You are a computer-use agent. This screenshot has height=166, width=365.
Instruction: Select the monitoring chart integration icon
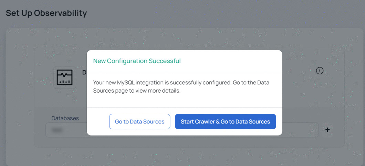(65, 78)
